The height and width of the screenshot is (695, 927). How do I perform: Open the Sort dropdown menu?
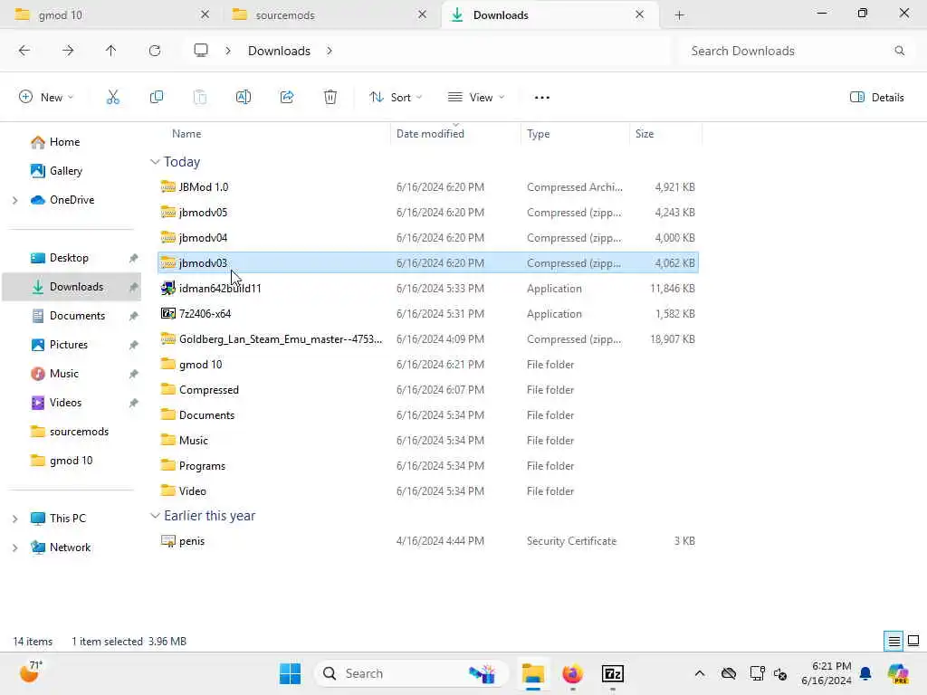(396, 98)
